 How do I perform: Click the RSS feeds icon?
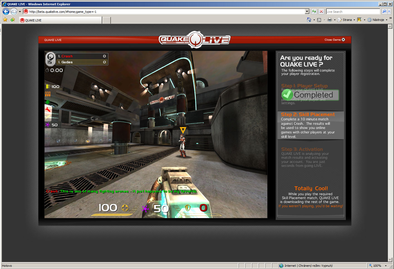319,20
